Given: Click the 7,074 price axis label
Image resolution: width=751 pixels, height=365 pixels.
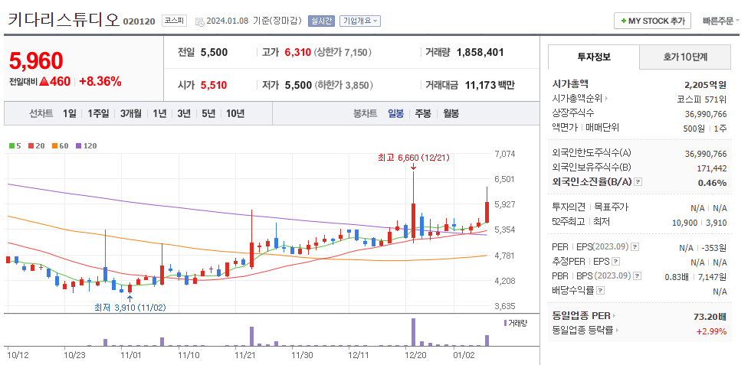Looking at the screenshot, I should [x=504, y=154].
